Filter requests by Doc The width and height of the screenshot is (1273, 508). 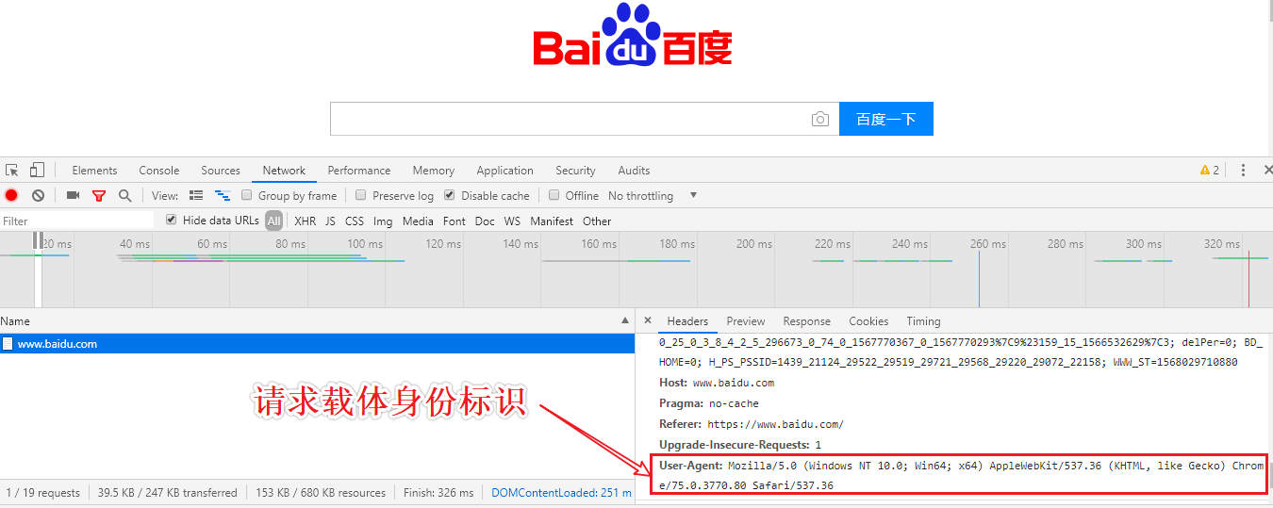pyautogui.click(x=485, y=221)
